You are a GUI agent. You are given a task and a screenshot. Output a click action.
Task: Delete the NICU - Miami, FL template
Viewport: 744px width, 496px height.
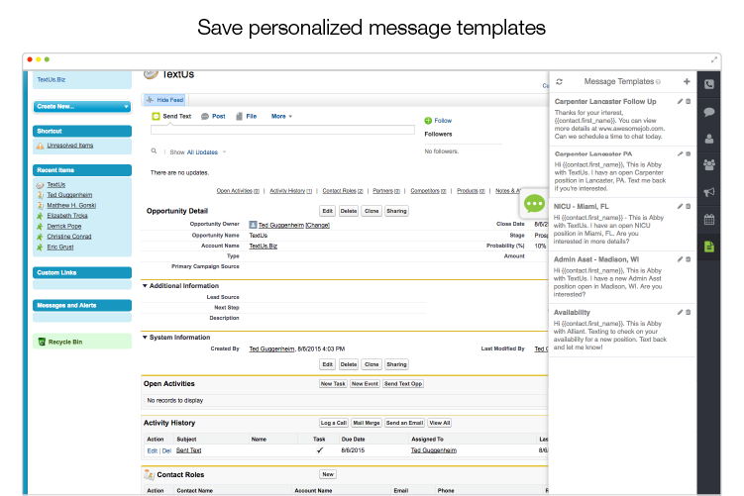click(688, 206)
